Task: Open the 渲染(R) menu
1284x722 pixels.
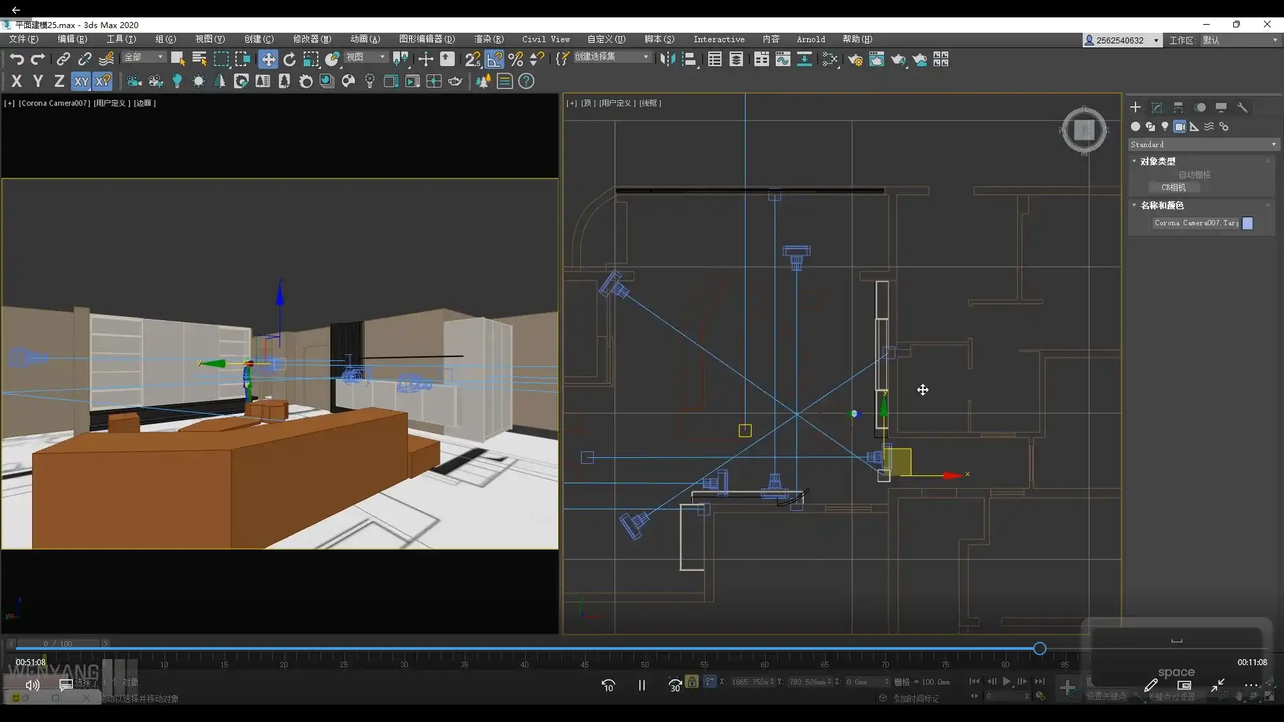Action: coord(488,39)
